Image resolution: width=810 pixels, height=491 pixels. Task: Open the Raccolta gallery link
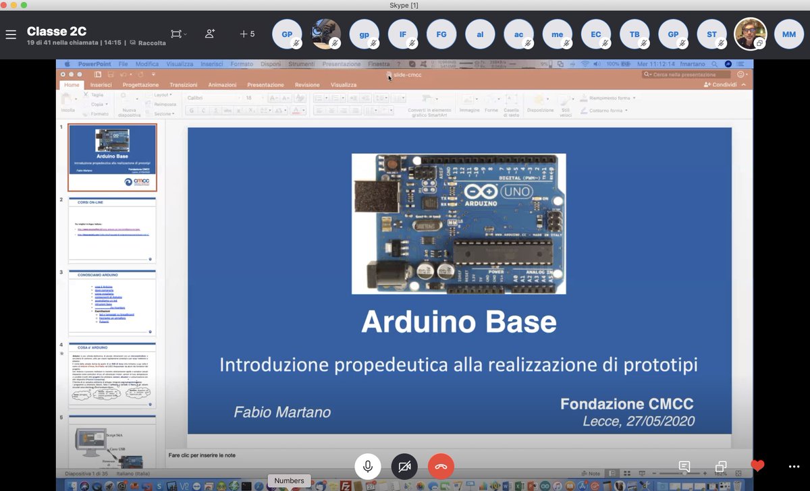[x=148, y=42]
